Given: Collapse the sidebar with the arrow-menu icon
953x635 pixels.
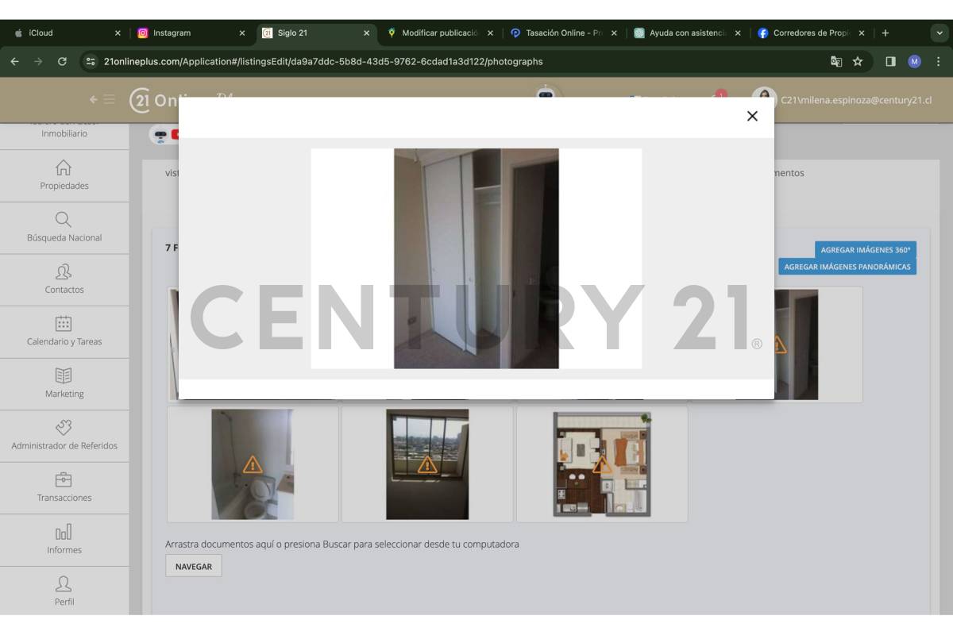Looking at the screenshot, I should click(x=102, y=100).
